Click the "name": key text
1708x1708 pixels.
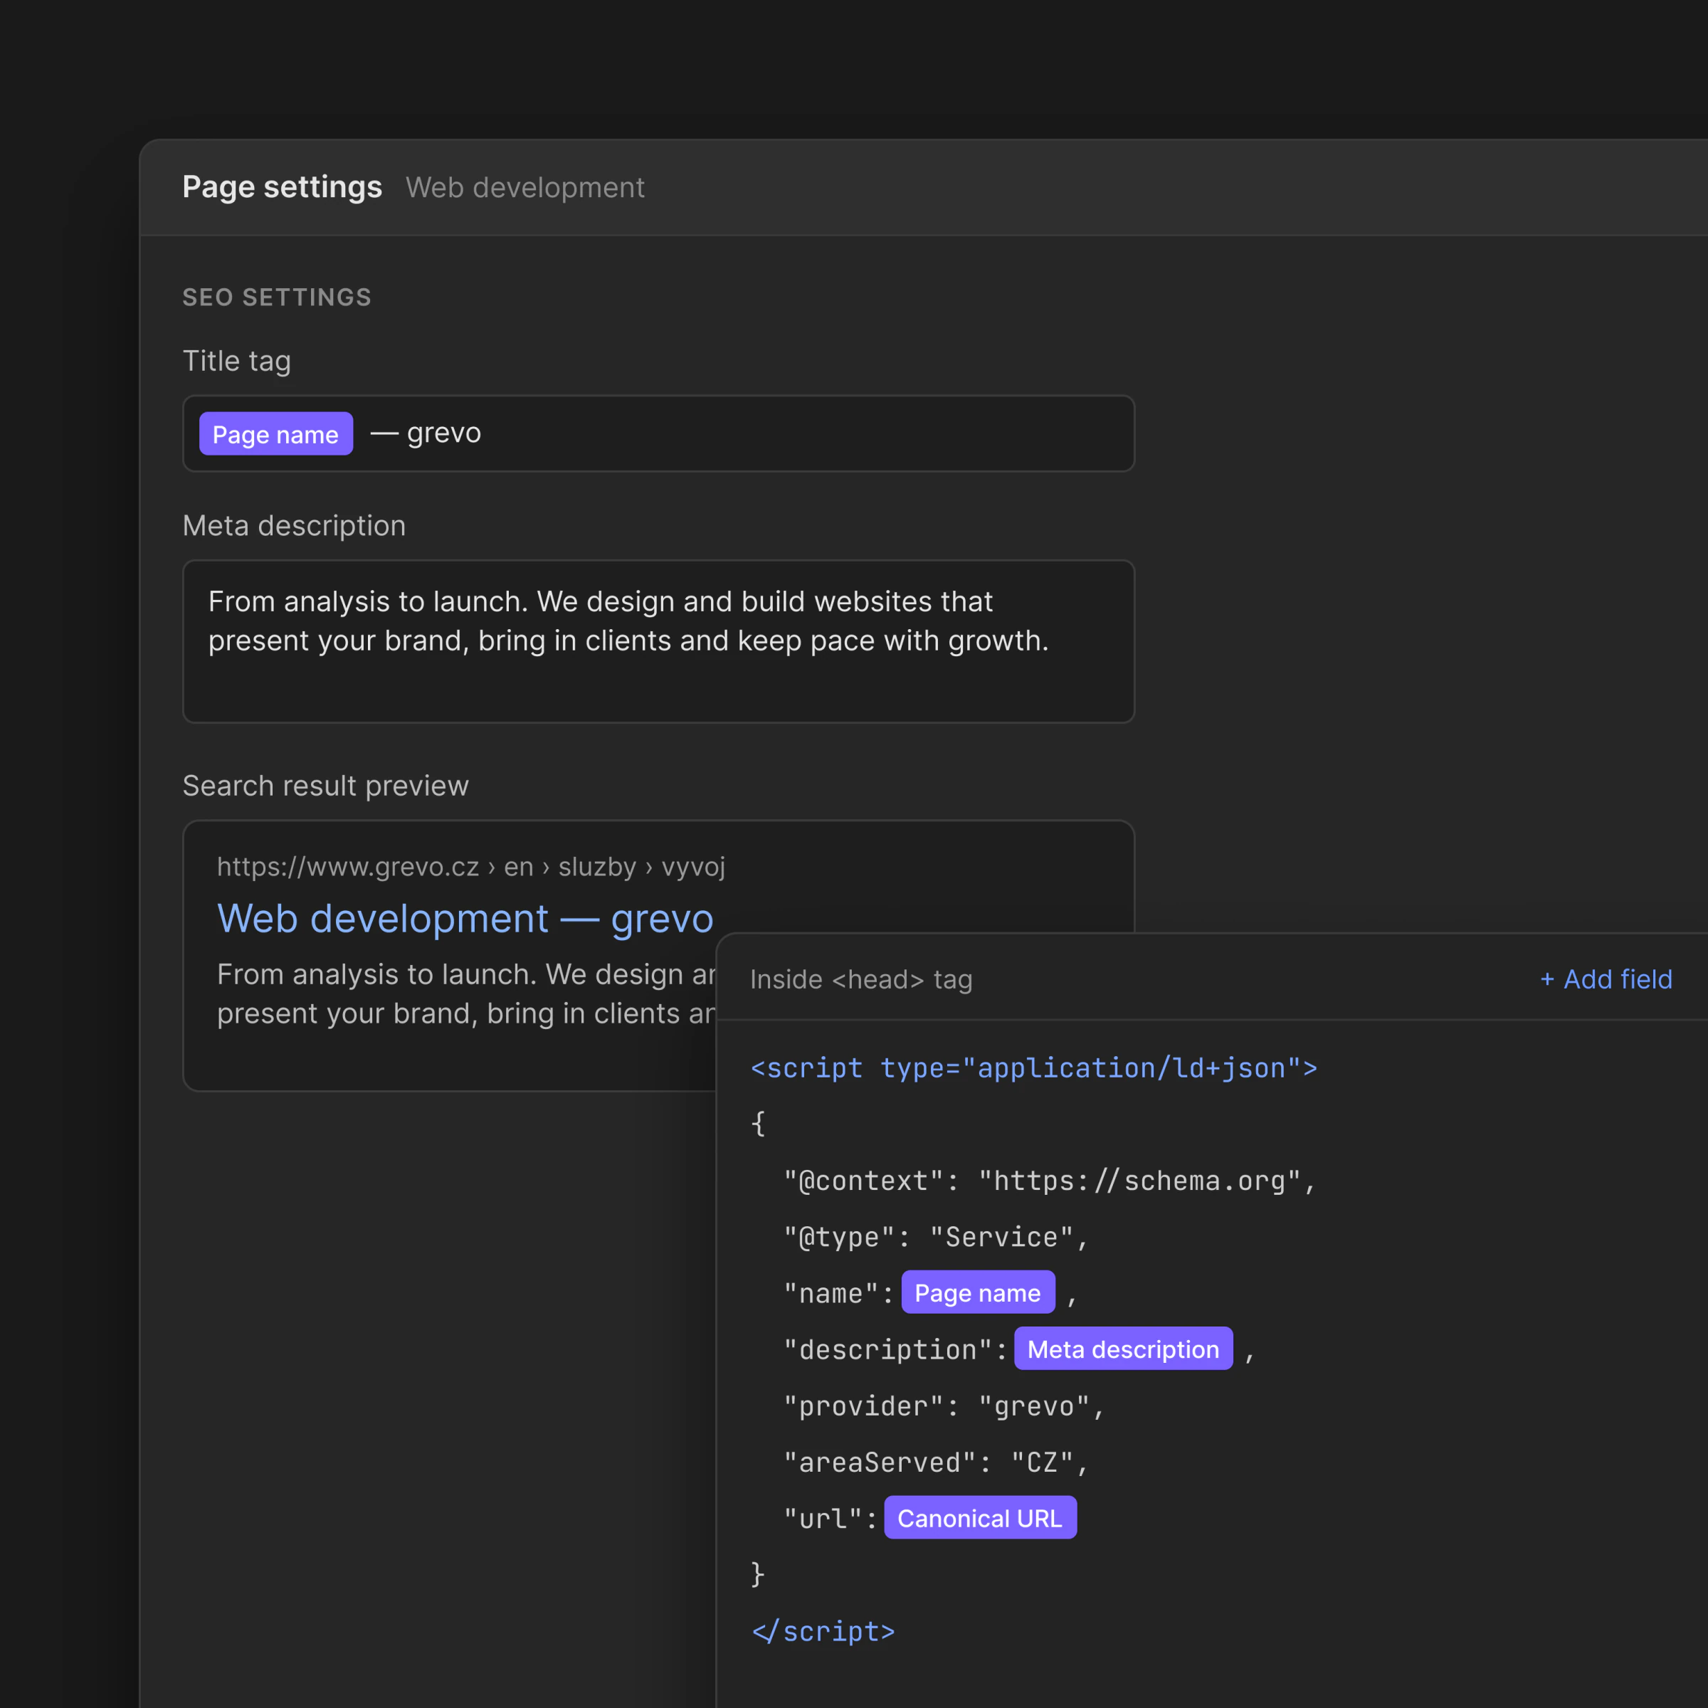pos(839,1293)
